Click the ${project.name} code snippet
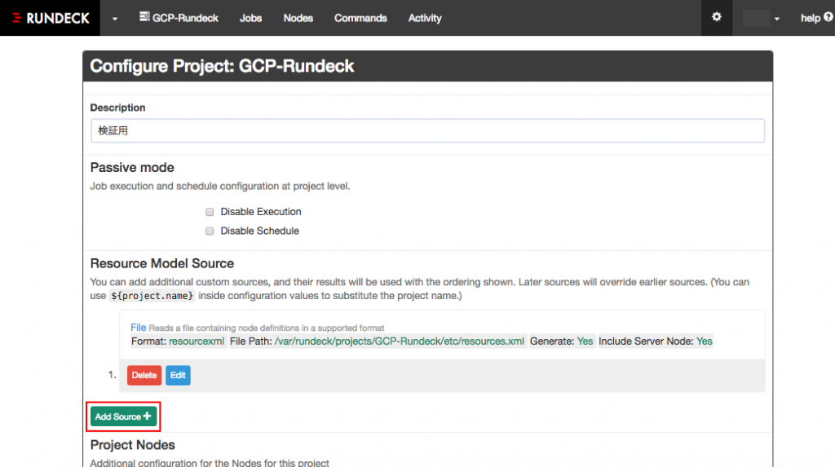This screenshot has width=835, height=467. click(152, 296)
